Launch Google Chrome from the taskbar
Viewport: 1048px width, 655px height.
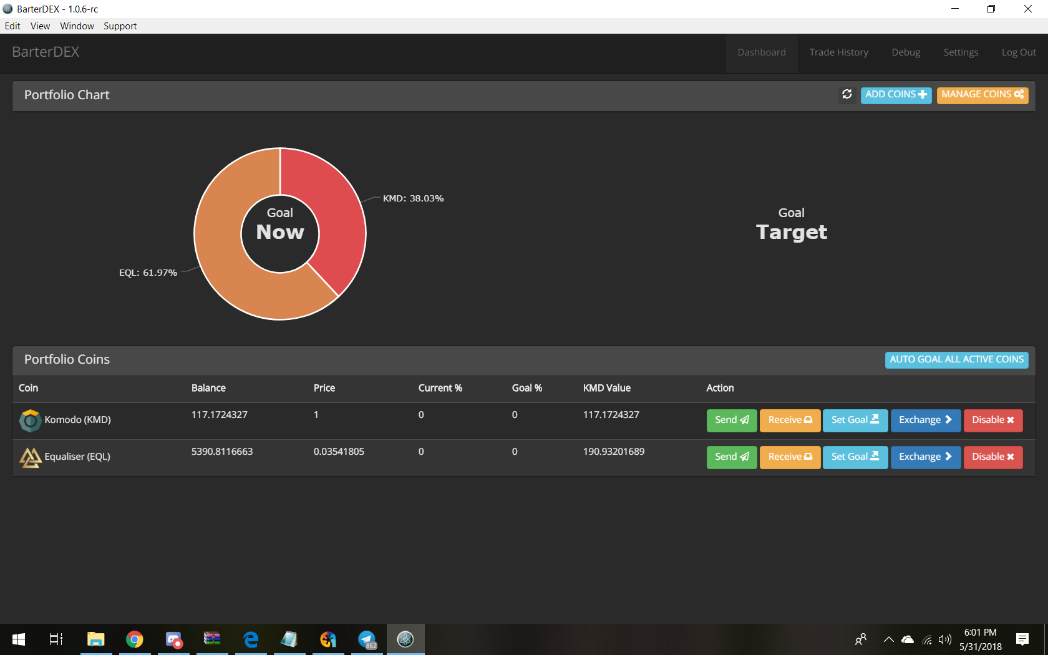click(x=134, y=639)
